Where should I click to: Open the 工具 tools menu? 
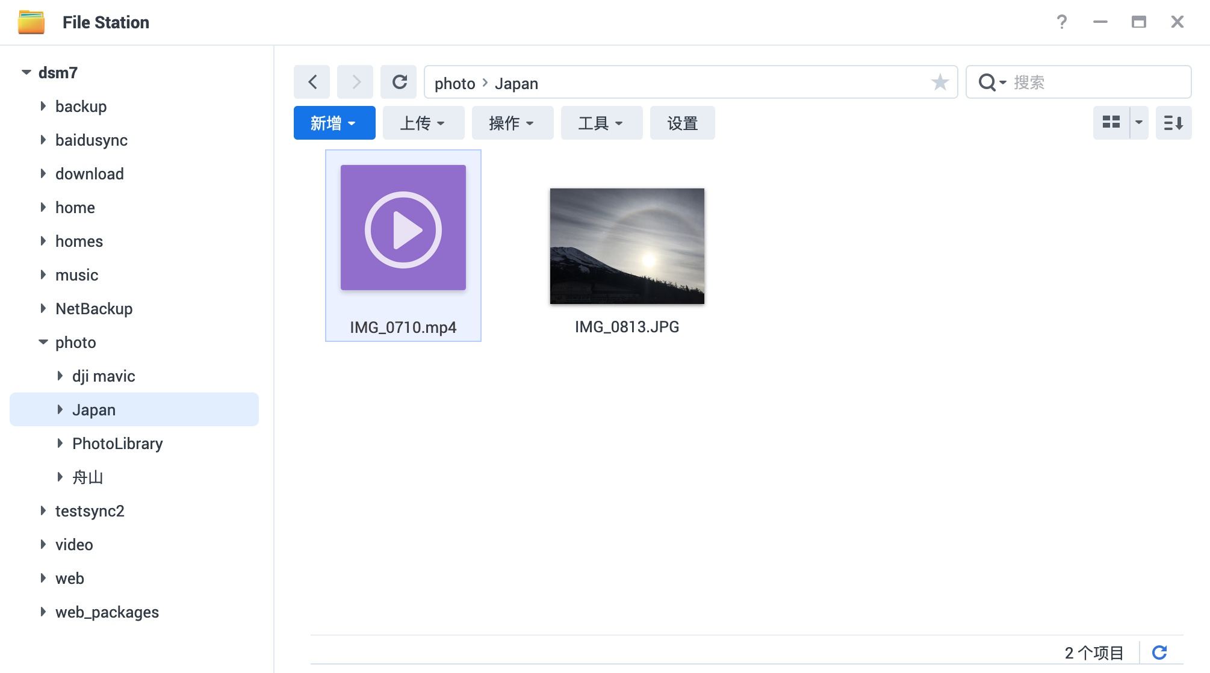(x=602, y=123)
